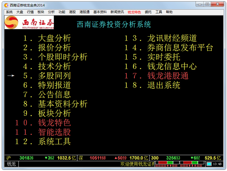
Task: Select item 18 退出系统
Action: pos(152,85)
